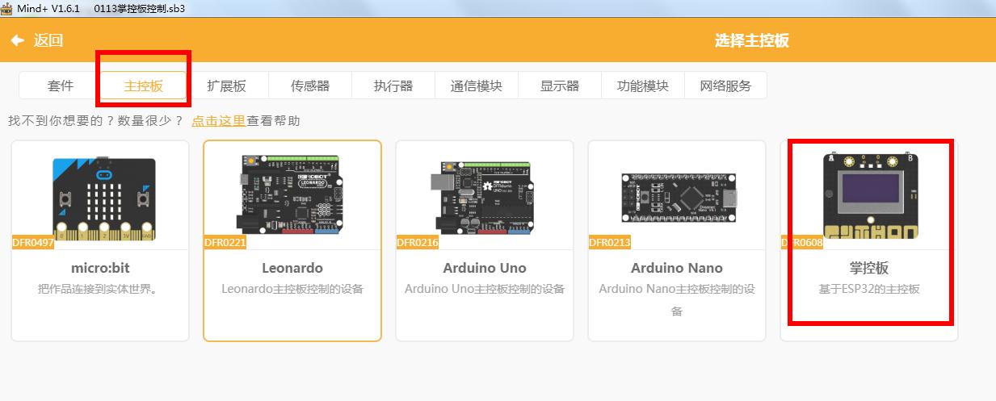Screen dimensions: 996x401
Task: Click description Leonardo主控板控制的设备
Action: (292, 289)
